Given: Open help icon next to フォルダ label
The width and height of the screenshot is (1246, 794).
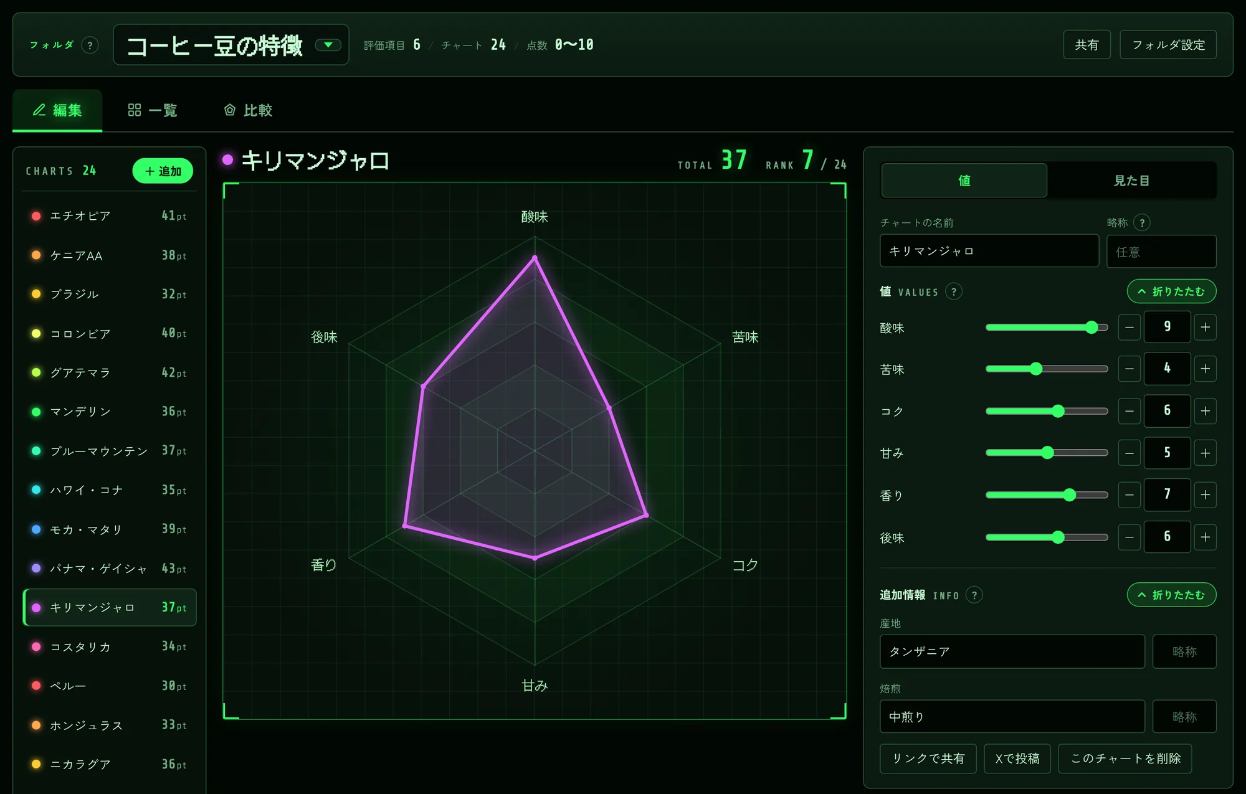Looking at the screenshot, I should click(x=90, y=45).
